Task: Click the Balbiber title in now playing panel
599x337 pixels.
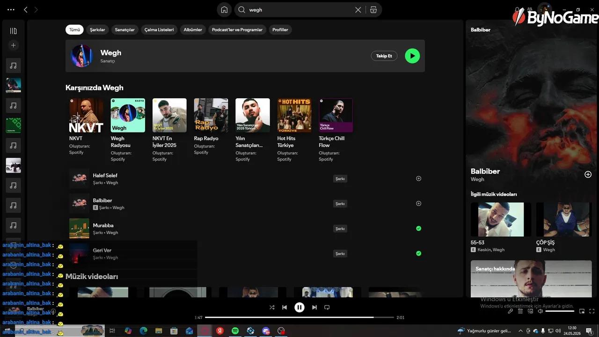Action: [485, 171]
